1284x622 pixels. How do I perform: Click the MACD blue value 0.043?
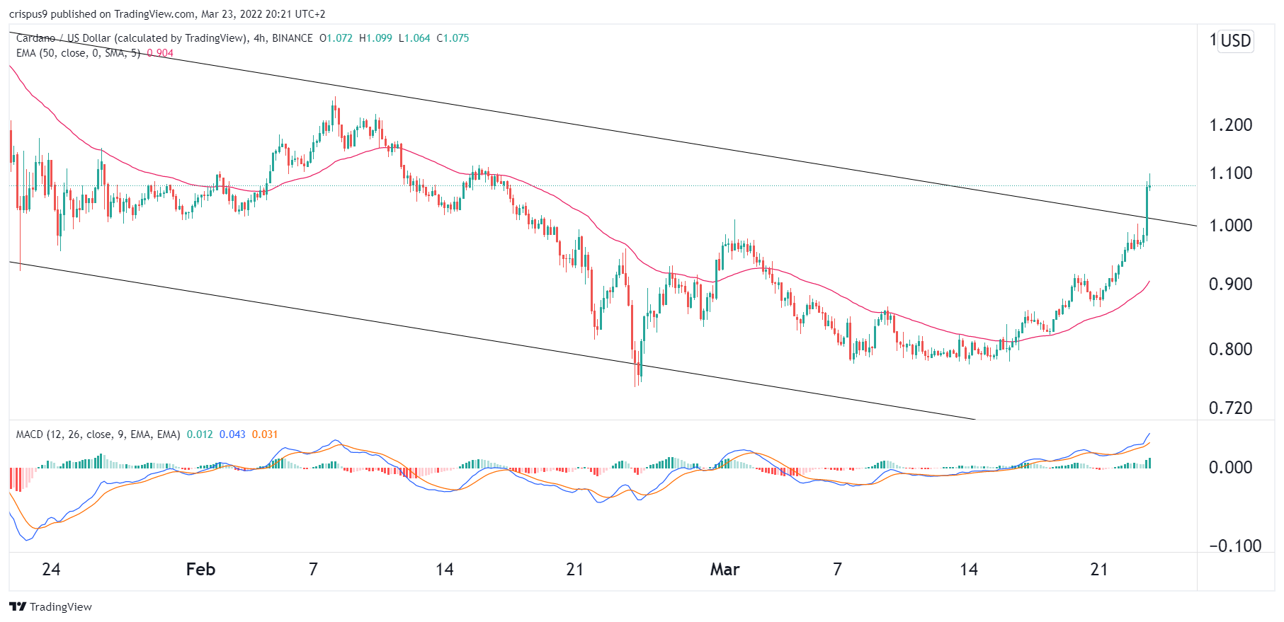(232, 434)
